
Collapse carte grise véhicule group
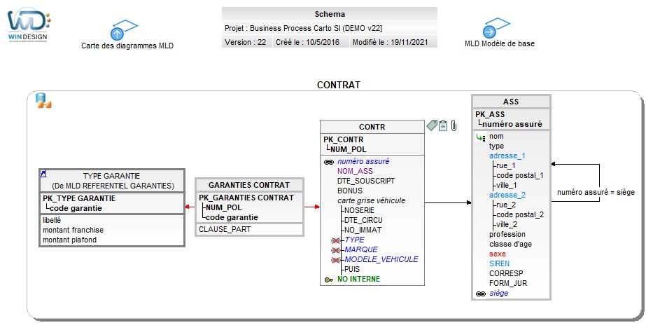(x=371, y=200)
